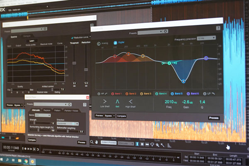
Task: Toggle the Reduction curve checkbox
Action: tap(72, 37)
